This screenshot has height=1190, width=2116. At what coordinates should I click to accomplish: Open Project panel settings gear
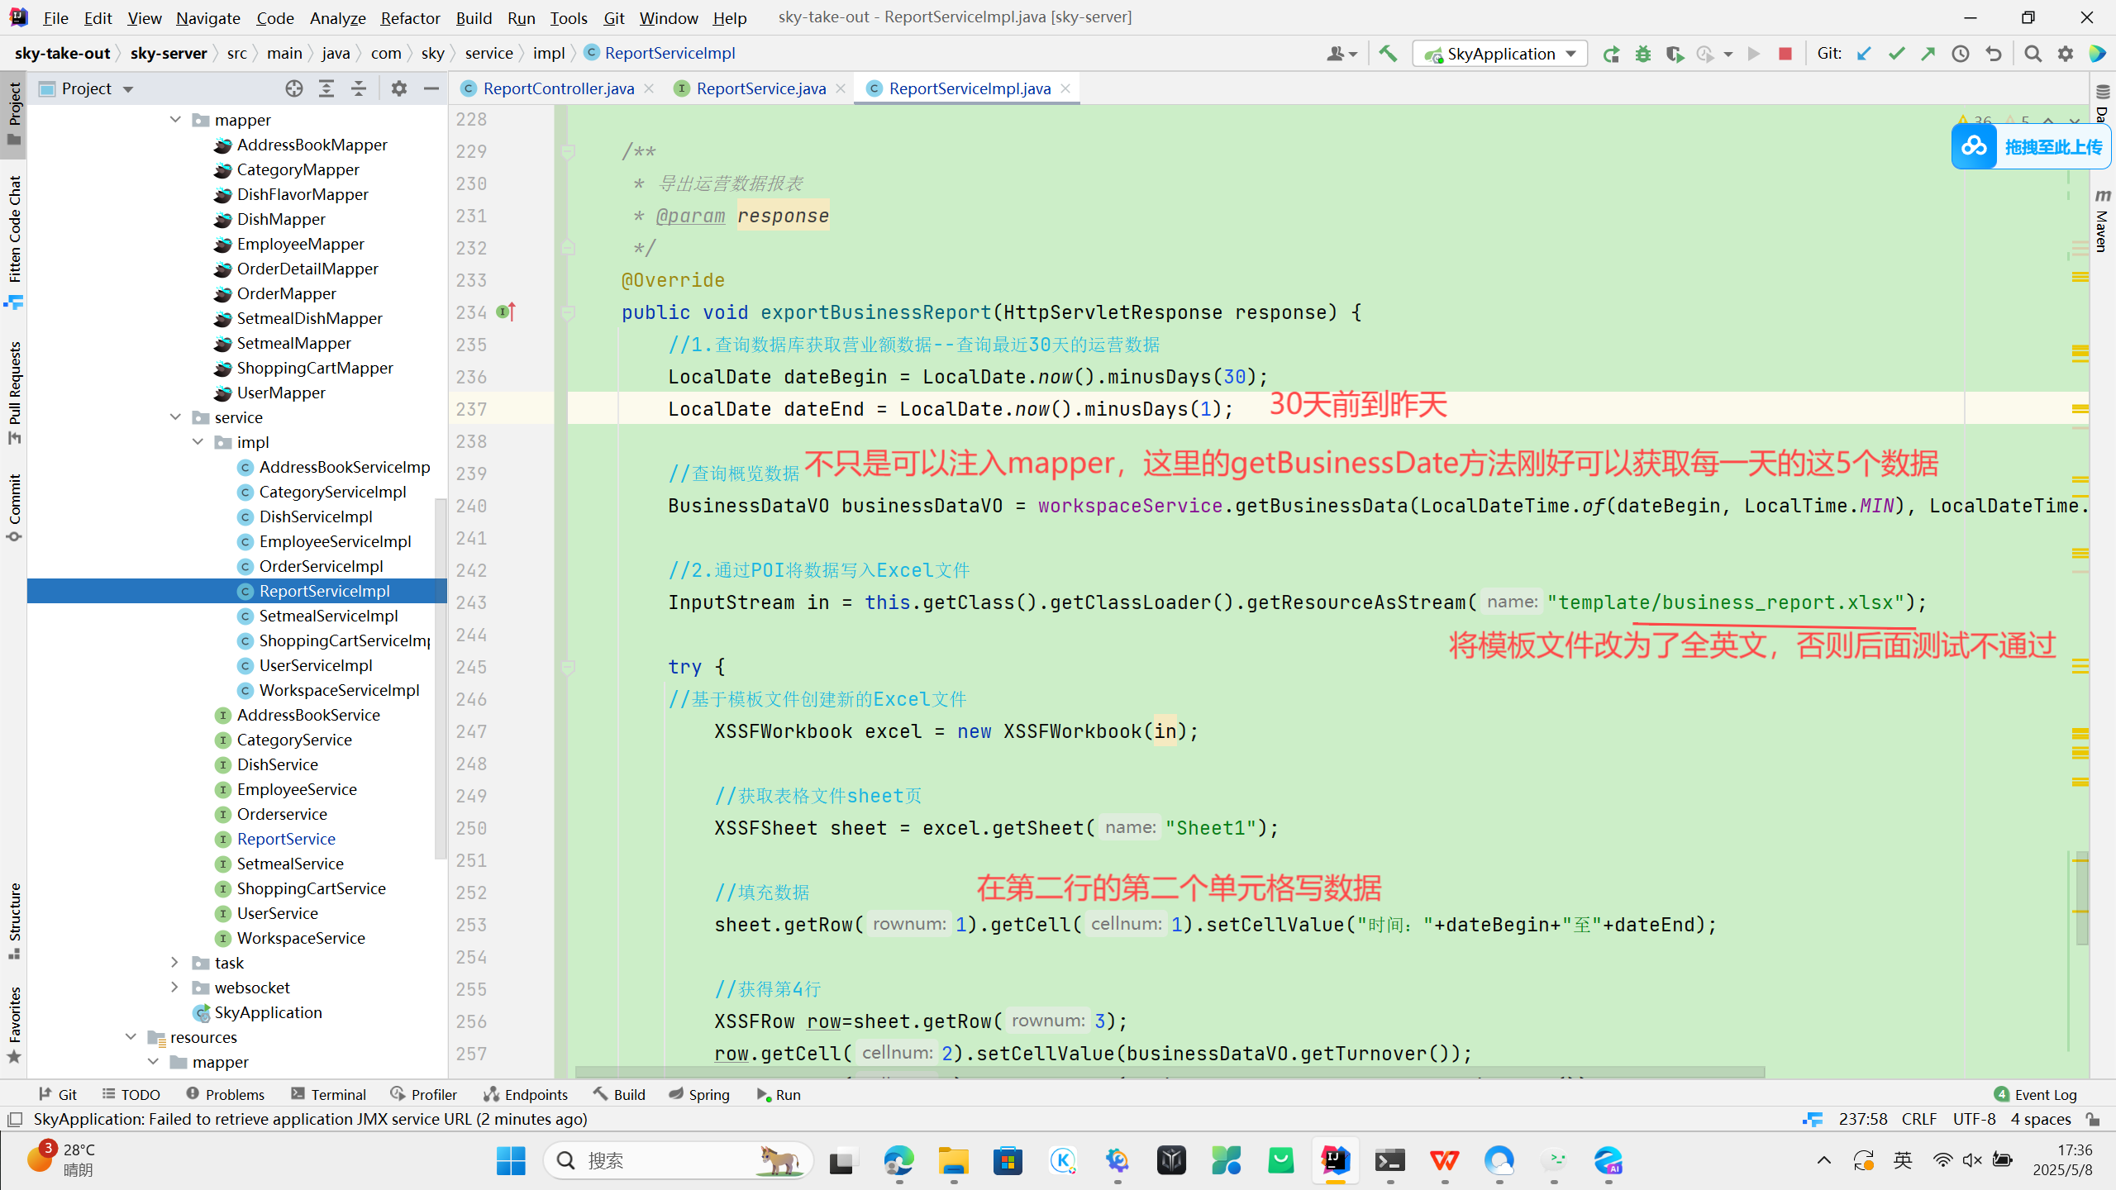(x=399, y=88)
